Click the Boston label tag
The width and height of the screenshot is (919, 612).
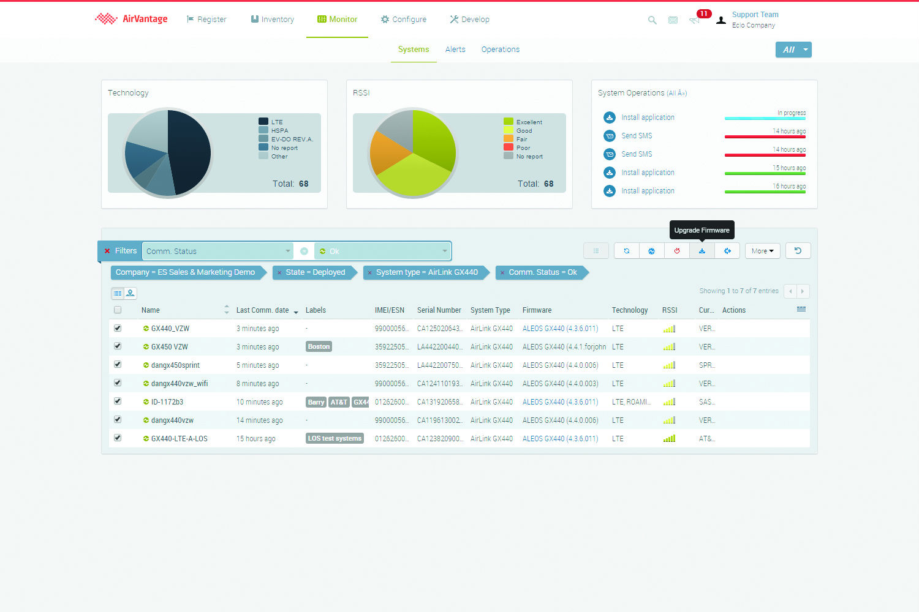pyautogui.click(x=319, y=347)
